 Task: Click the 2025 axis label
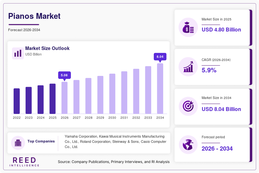(x=52, y=118)
